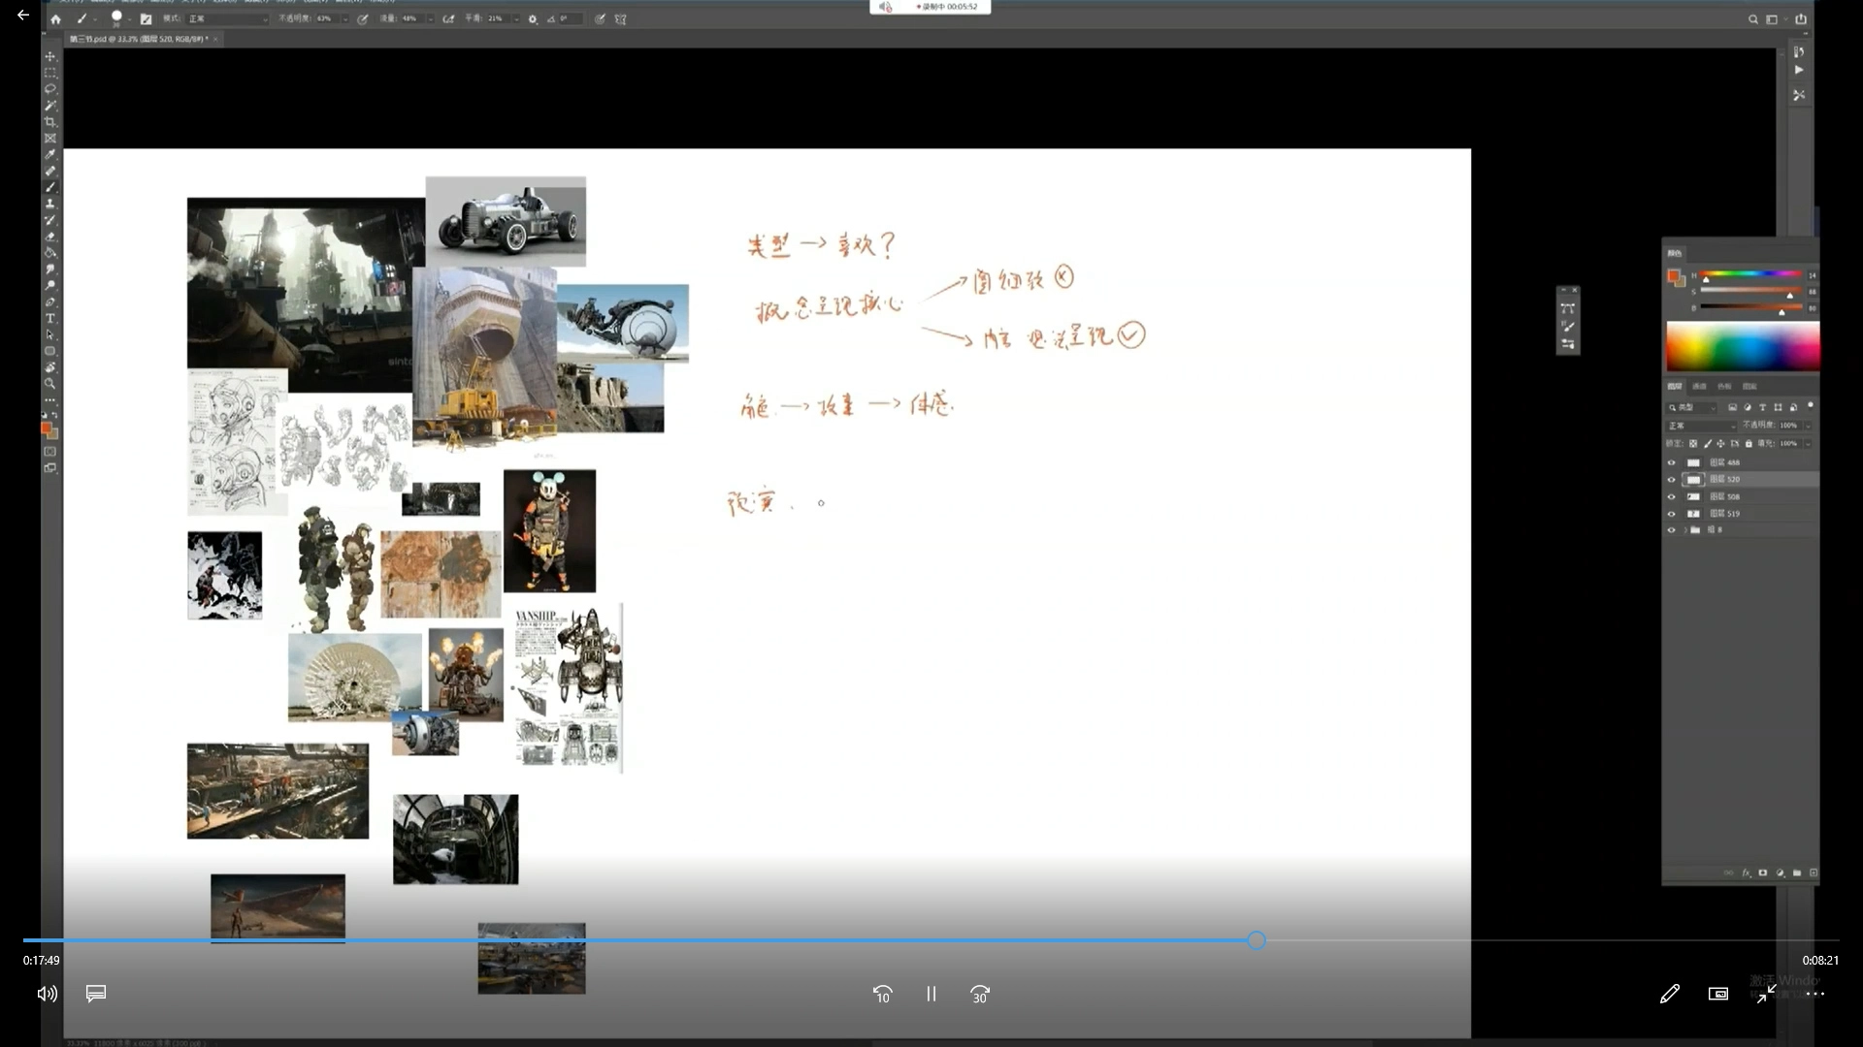Viewport: 1863px width, 1047px height.
Task: Select the Move tool in toolbar
Action: point(50,56)
